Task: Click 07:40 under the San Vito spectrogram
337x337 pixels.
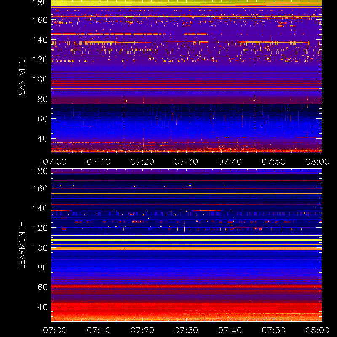Action: pyautogui.click(x=230, y=162)
